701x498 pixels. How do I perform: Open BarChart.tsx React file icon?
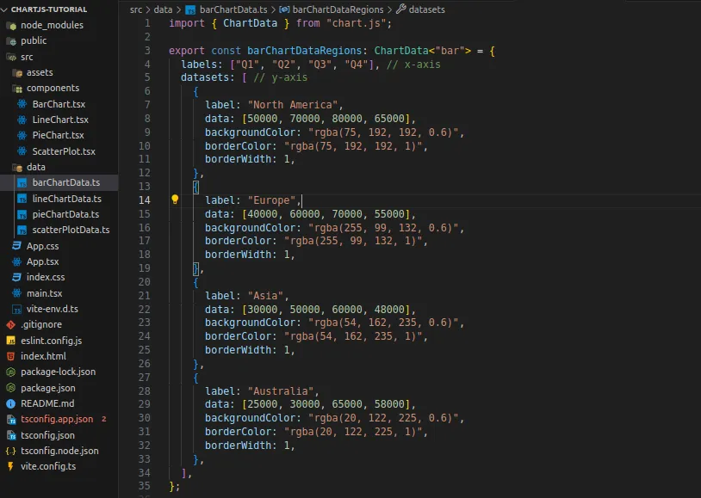22,104
